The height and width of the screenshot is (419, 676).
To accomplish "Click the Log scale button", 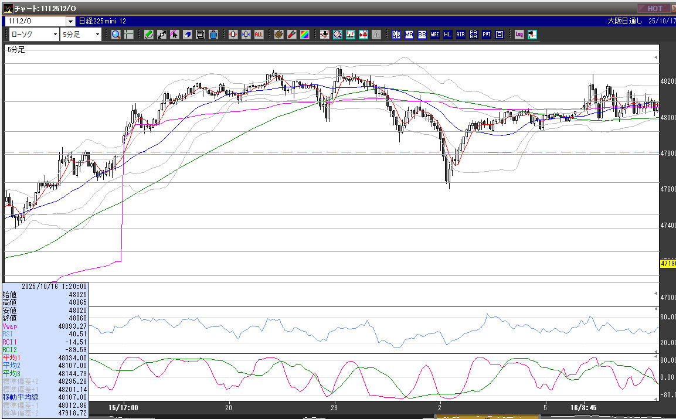I will [519, 35].
